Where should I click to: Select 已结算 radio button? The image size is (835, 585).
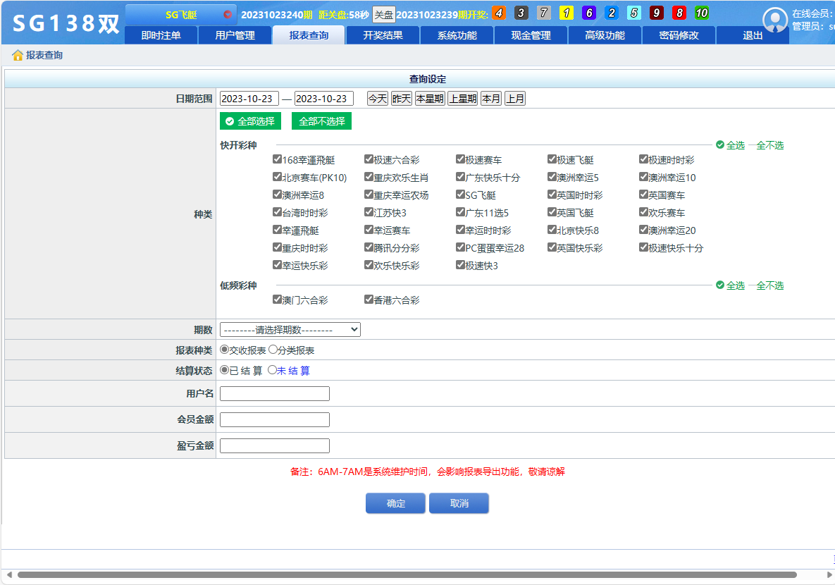tap(224, 370)
